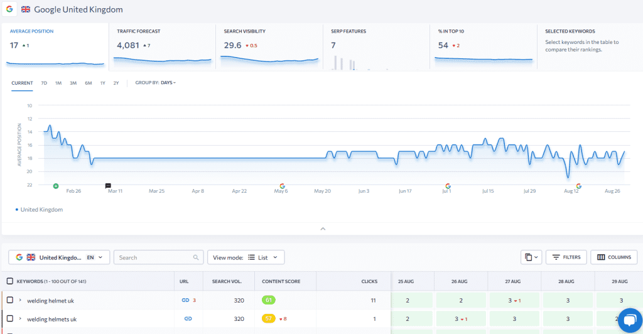
Task: Click the green marker on chart axis
Action: point(56,186)
